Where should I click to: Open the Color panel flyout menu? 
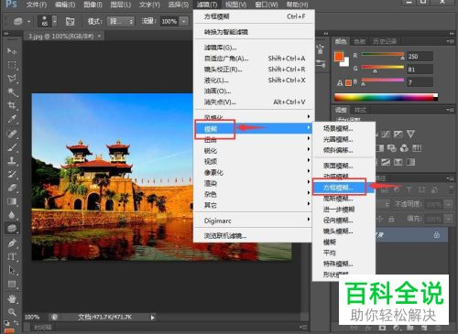tap(450, 41)
